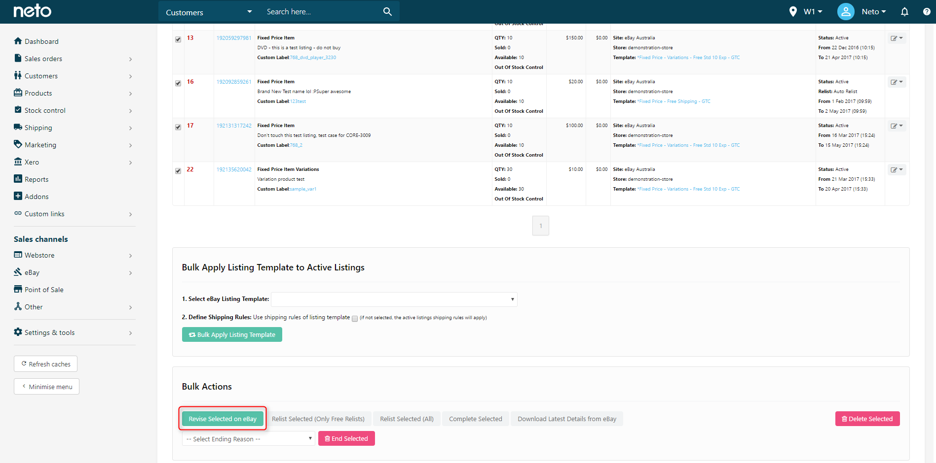Uncheck the checkbox for listing 22
Screen dimensions: 936x463
point(178,171)
